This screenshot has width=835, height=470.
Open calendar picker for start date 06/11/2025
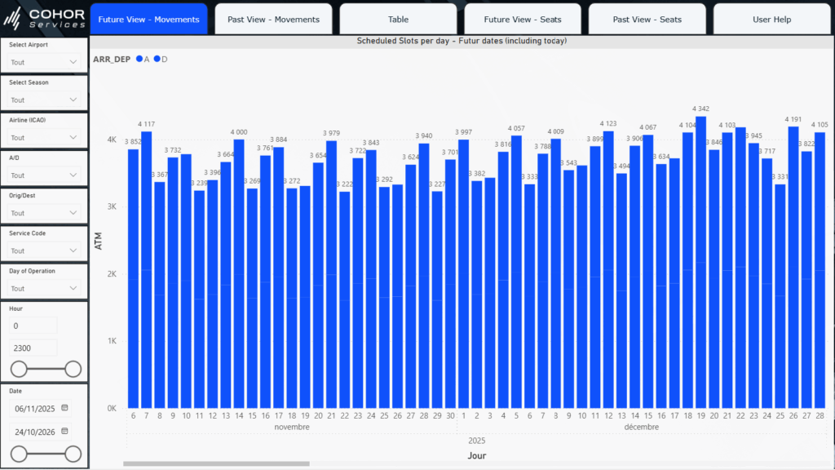point(65,407)
